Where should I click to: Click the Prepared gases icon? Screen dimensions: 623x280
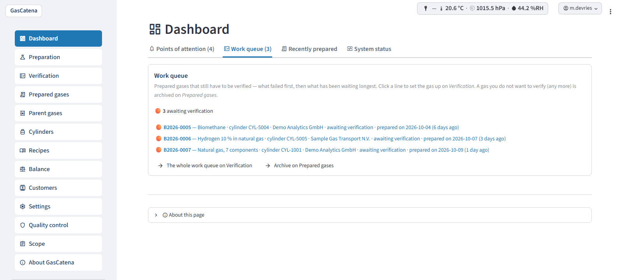click(23, 94)
